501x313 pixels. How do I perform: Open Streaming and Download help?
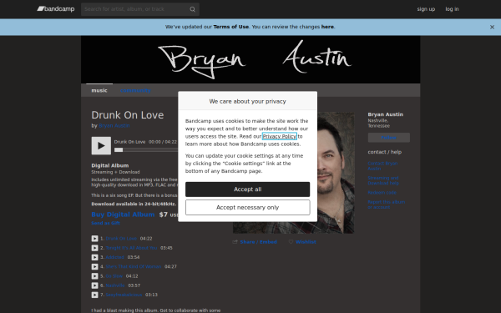click(x=383, y=180)
